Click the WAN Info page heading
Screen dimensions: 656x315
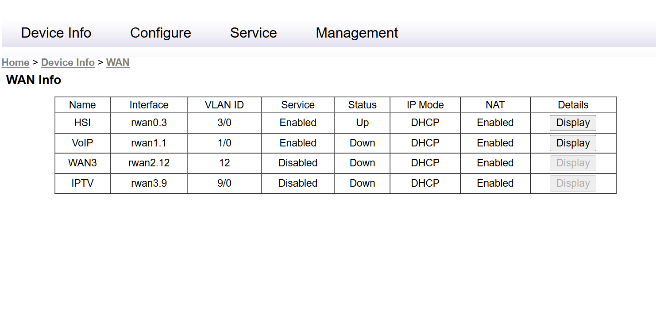pyautogui.click(x=34, y=80)
